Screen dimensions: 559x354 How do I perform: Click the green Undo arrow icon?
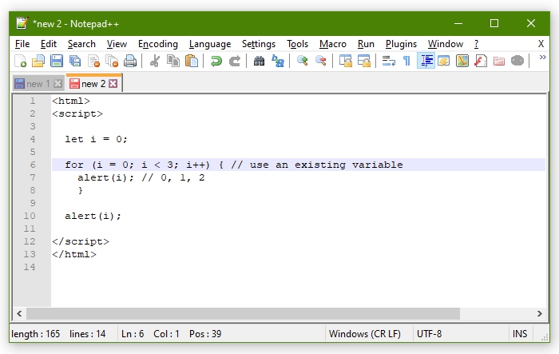(x=216, y=61)
